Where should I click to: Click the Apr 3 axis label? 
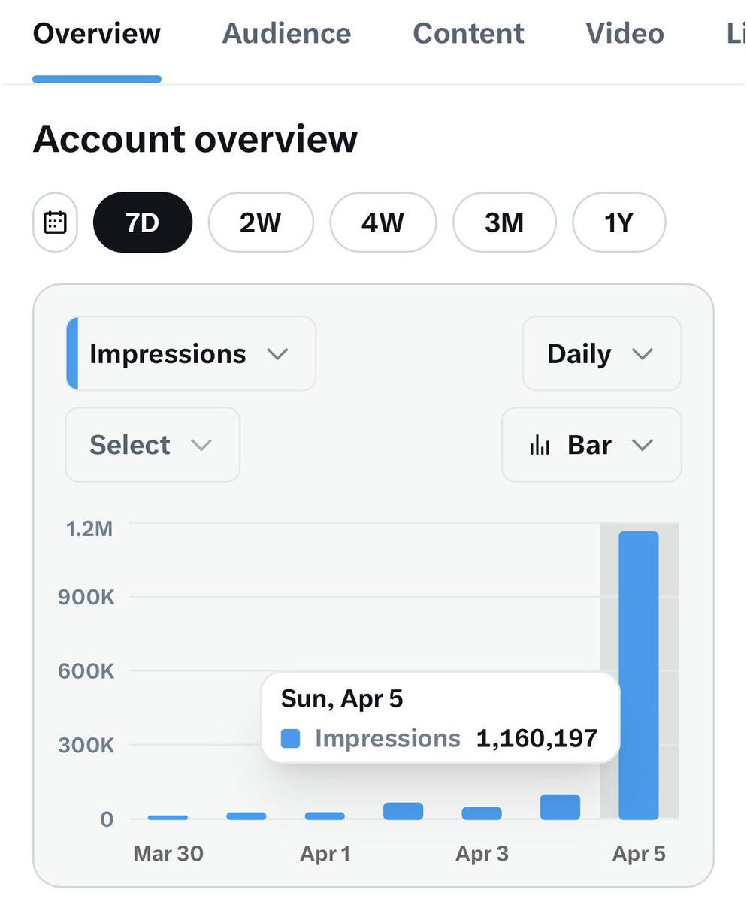click(x=482, y=854)
